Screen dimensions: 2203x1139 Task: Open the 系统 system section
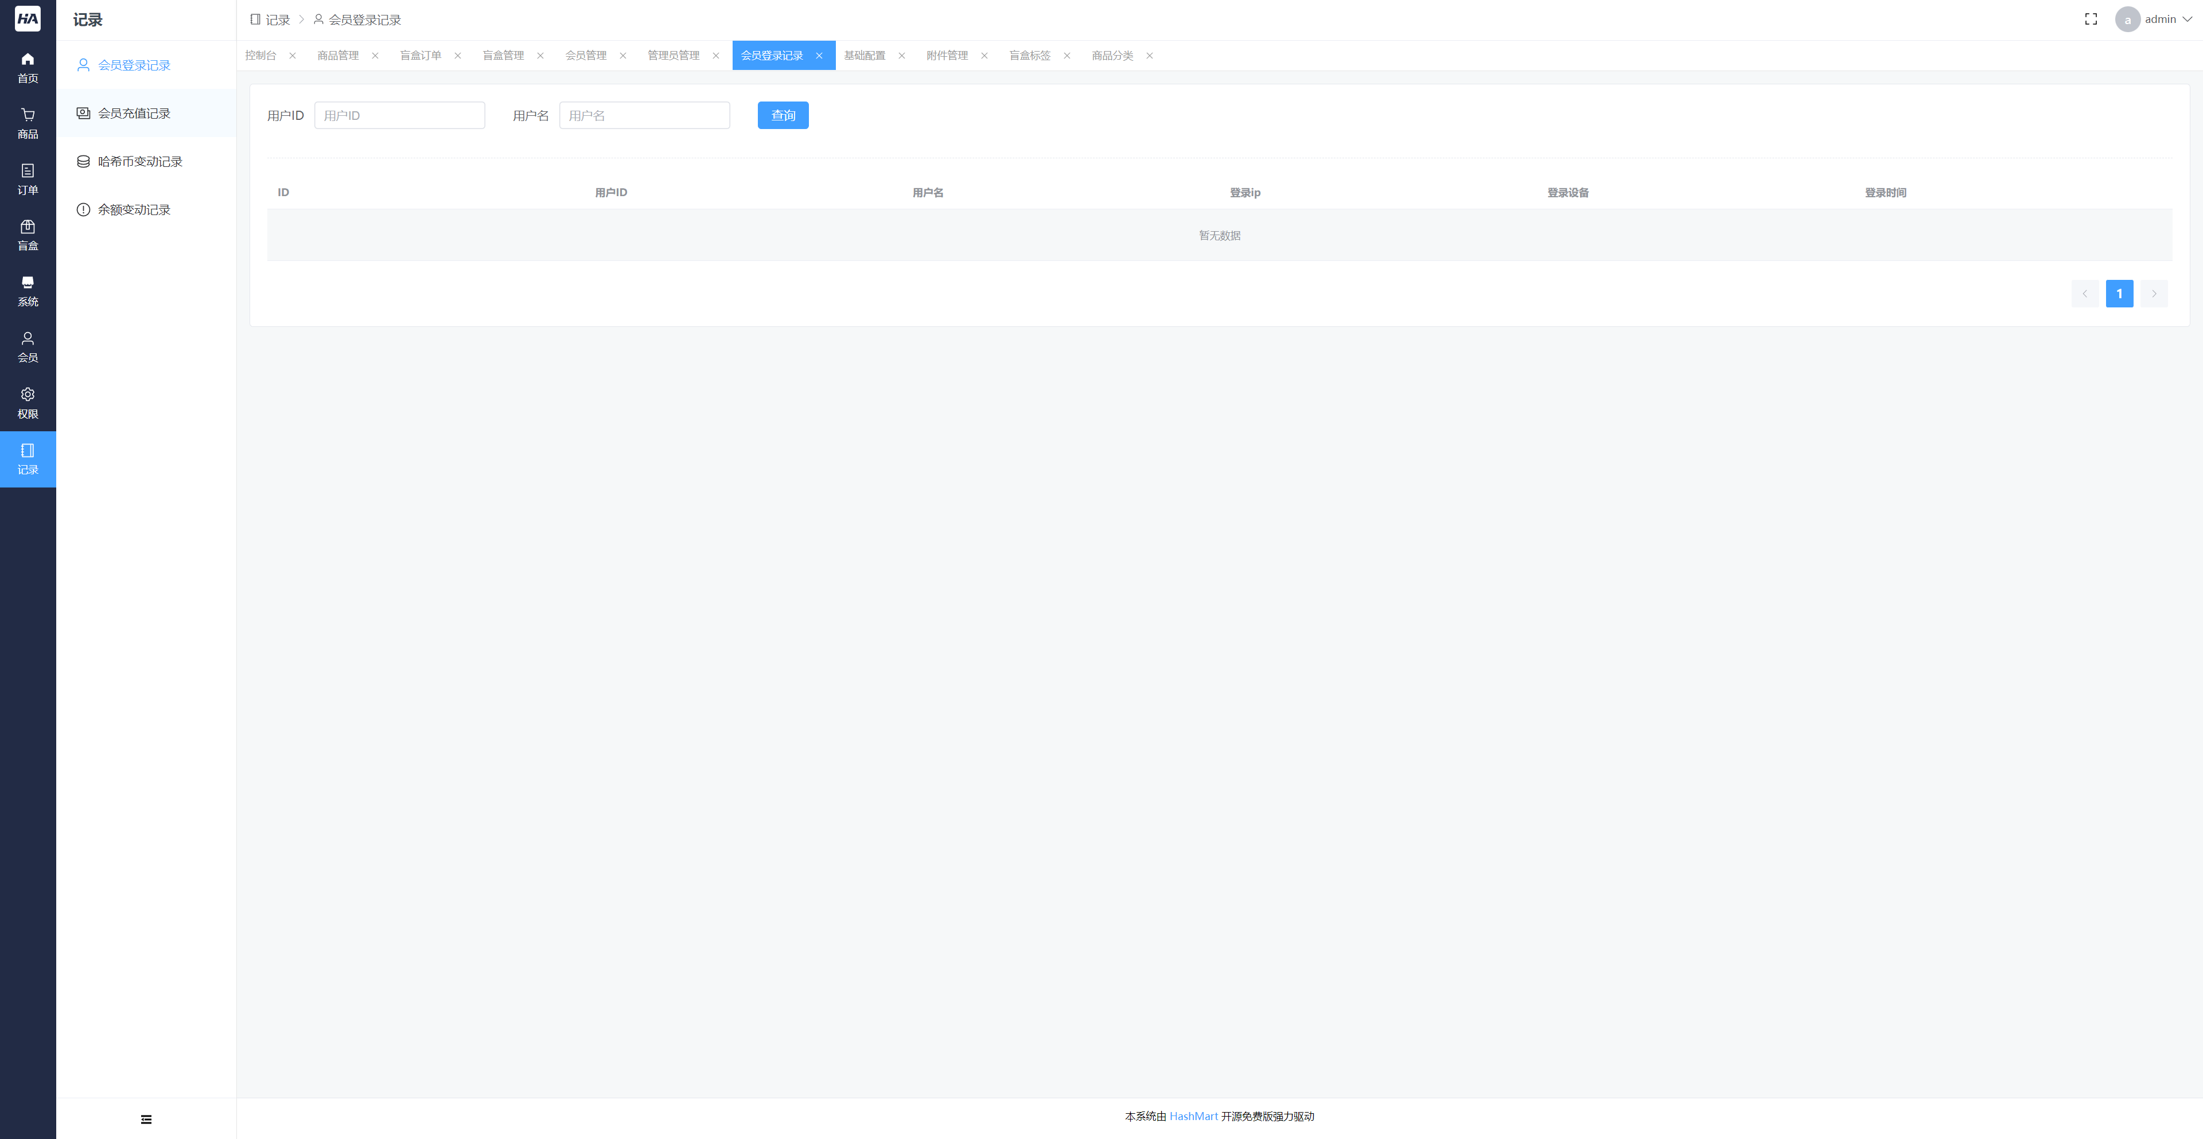pyautogui.click(x=28, y=291)
